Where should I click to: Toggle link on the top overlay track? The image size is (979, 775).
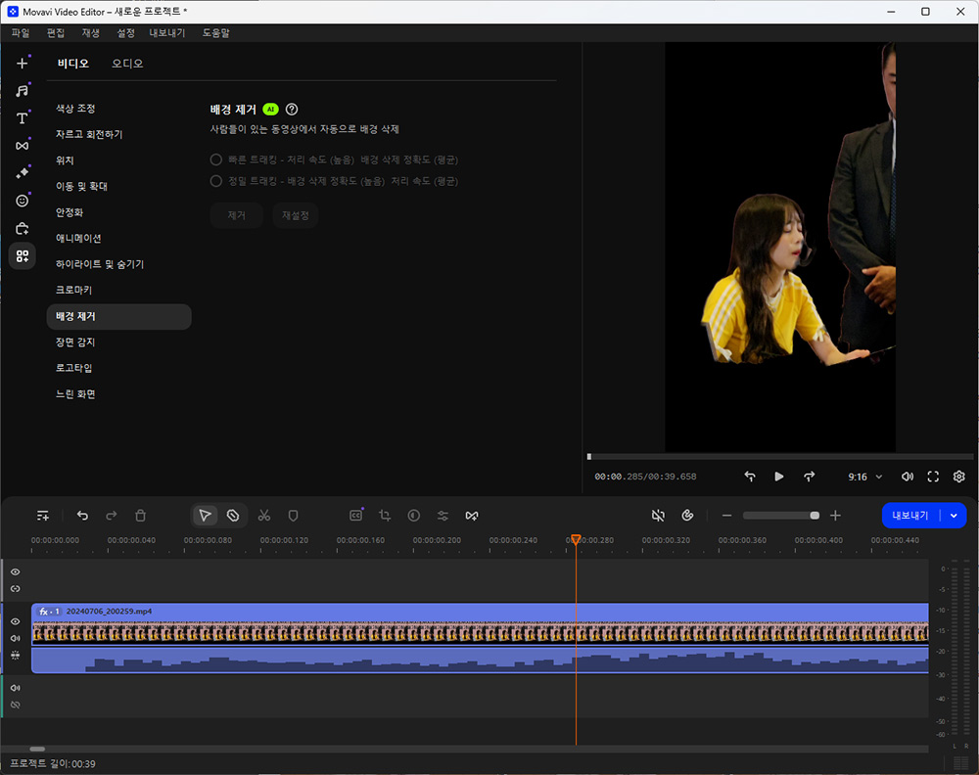(16, 588)
